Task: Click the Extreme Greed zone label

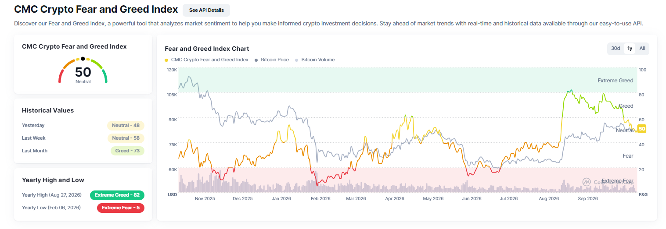Action: [x=616, y=81]
